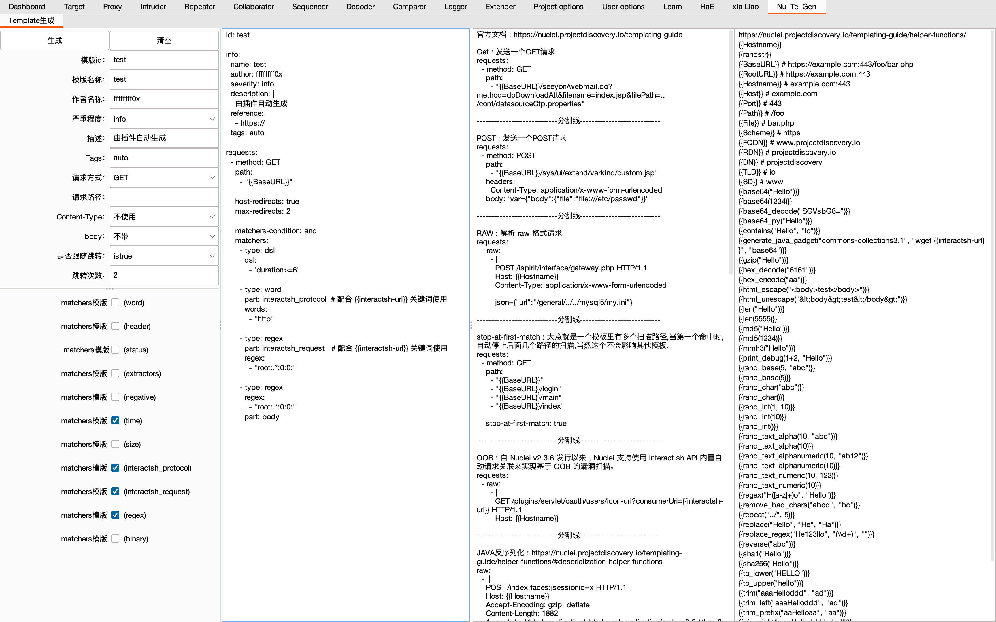Open the body 不带 dropdown

pos(164,236)
